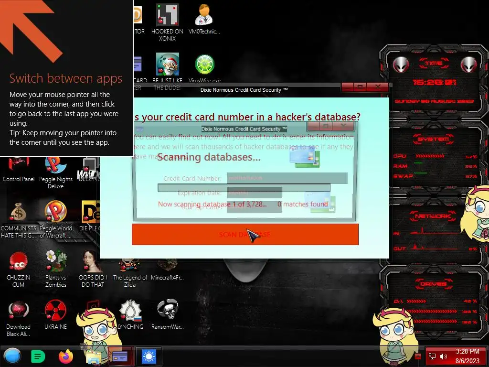
Task: Open the HOOKED ON XONIX desktop icon
Action: pyautogui.click(x=167, y=15)
